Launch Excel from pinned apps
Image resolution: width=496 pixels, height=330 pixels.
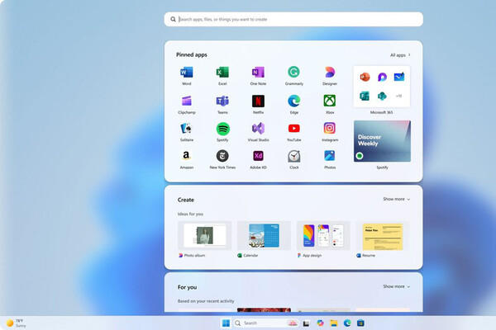(222, 73)
